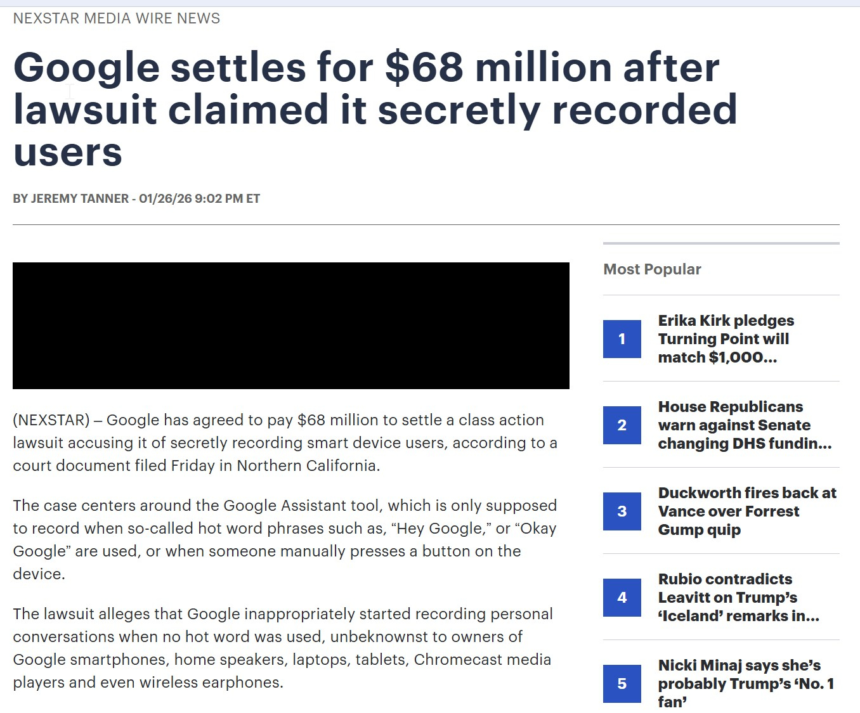Go to Nexstar Media Wire News section

click(x=117, y=18)
